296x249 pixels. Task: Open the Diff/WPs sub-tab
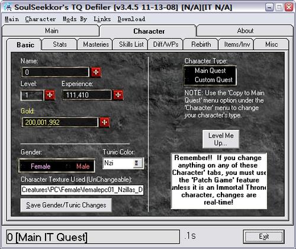[x=166, y=44]
